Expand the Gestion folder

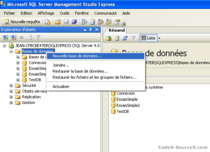pos(11,103)
